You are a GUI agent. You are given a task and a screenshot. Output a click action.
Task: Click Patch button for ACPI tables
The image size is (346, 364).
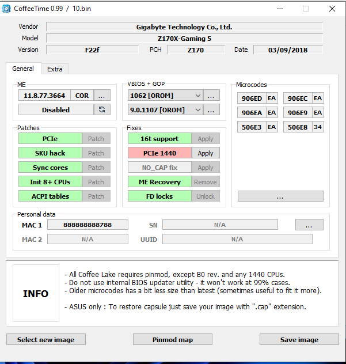96,196
